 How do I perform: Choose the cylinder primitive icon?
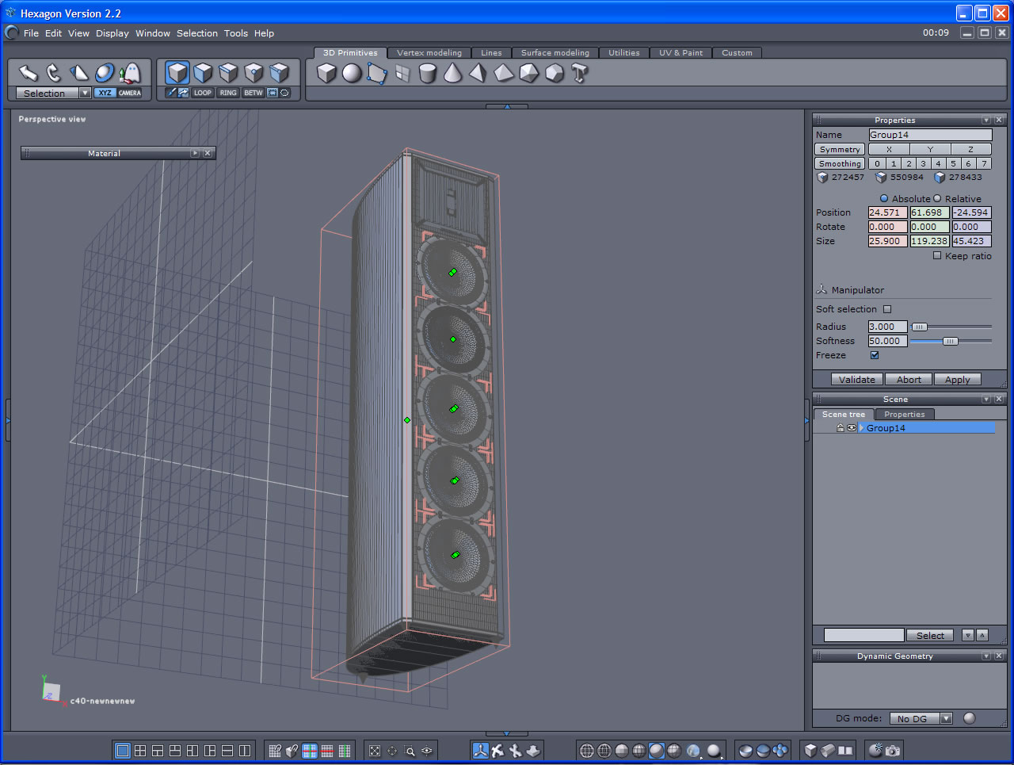coord(427,74)
